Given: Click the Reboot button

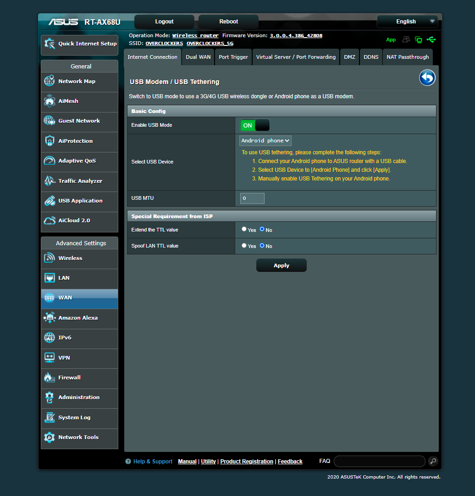Looking at the screenshot, I should [229, 22].
